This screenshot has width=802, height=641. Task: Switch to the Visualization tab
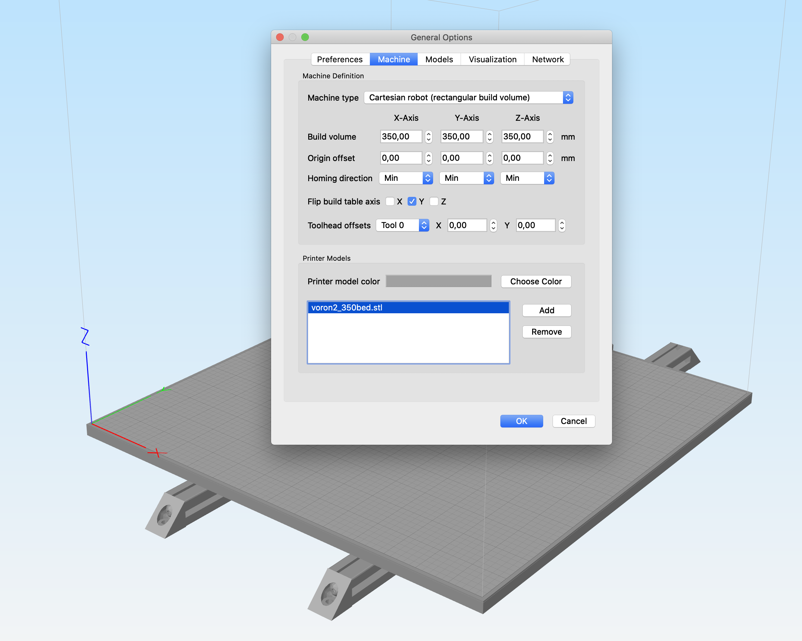(493, 59)
